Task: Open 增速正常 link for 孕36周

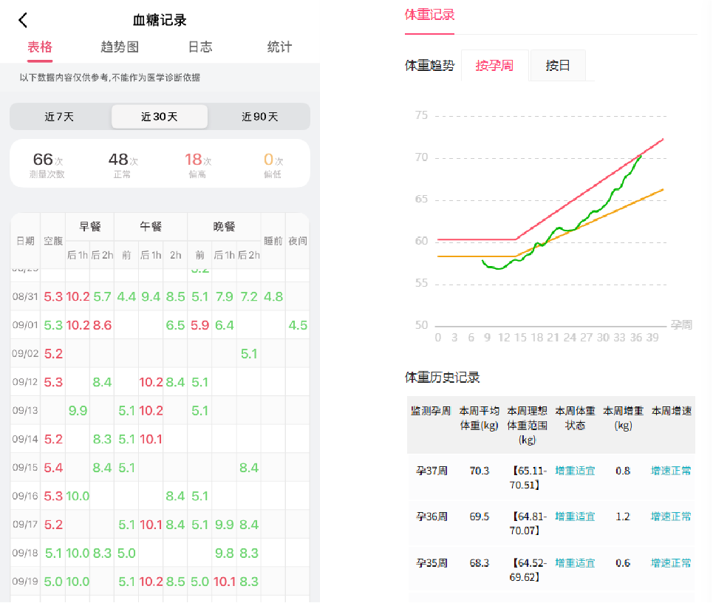Action: 669,516
